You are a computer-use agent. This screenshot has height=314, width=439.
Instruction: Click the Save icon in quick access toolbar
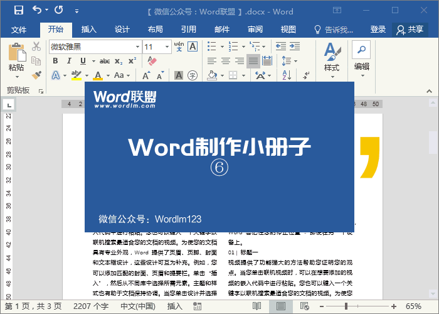[x=19, y=10]
